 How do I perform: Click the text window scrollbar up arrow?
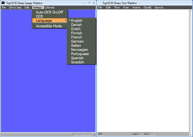pos(190,11)
